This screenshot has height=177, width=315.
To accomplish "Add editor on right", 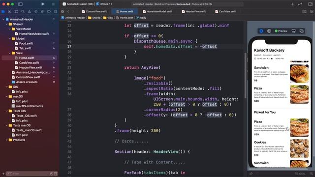I will pos(312,11).
